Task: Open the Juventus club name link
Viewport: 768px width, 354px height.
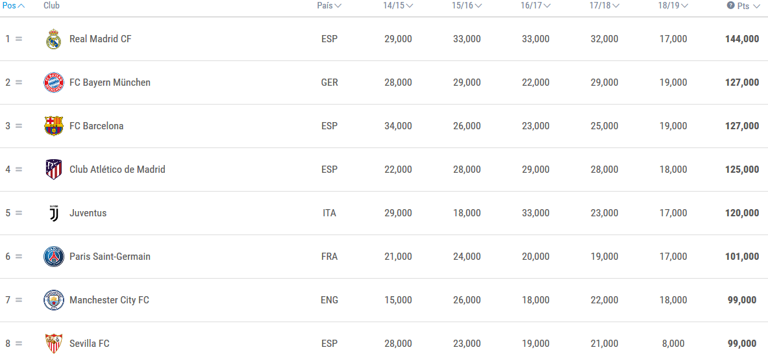Action: (x=88, y=213)
